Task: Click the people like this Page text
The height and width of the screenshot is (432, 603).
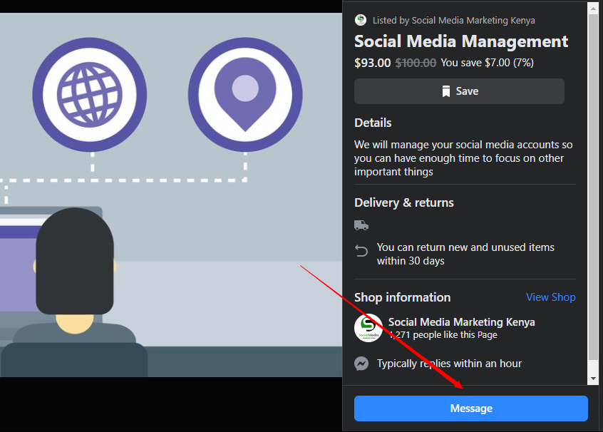Action: click(443, 334)
